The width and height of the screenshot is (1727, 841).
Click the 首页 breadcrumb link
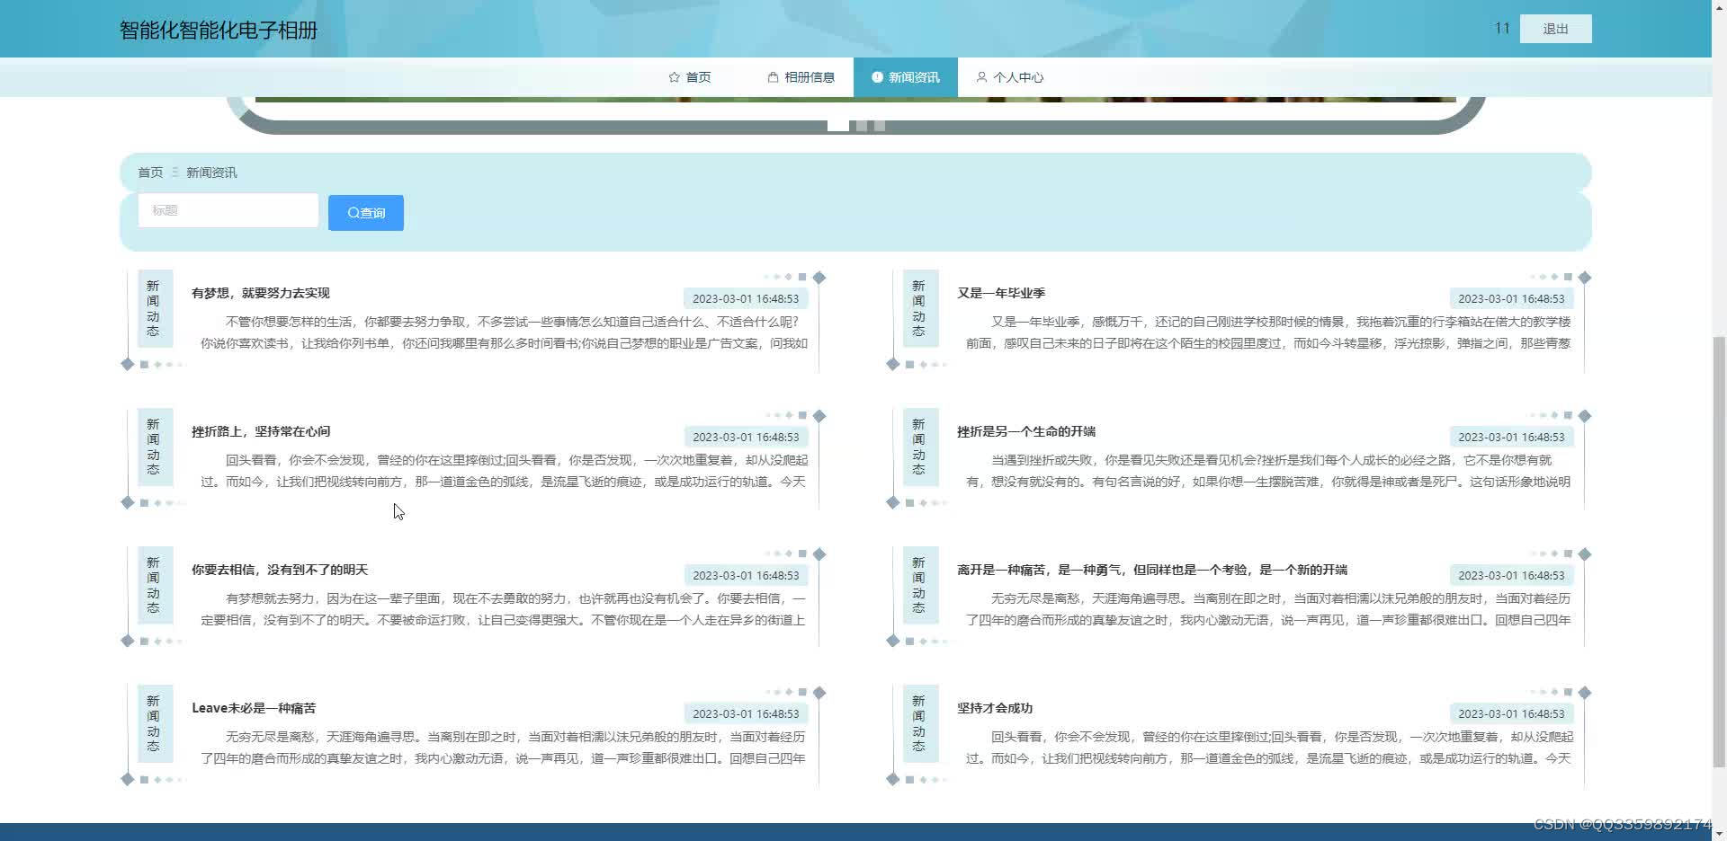tap(150, 173)
